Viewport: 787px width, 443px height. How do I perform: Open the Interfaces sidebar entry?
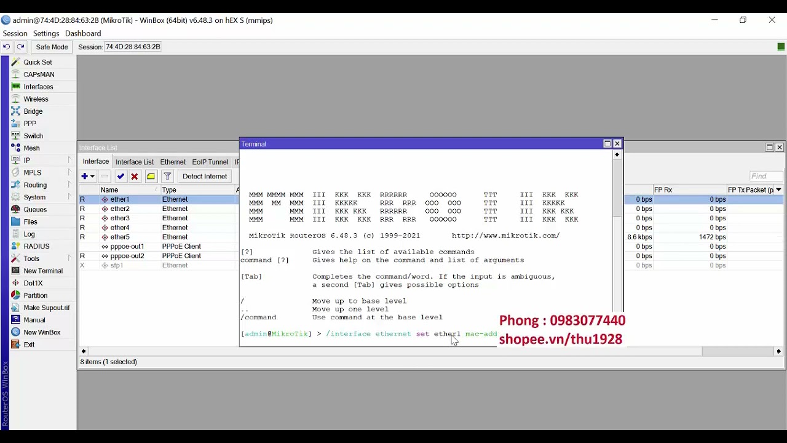pyautogui.click(x=38, y=87)
